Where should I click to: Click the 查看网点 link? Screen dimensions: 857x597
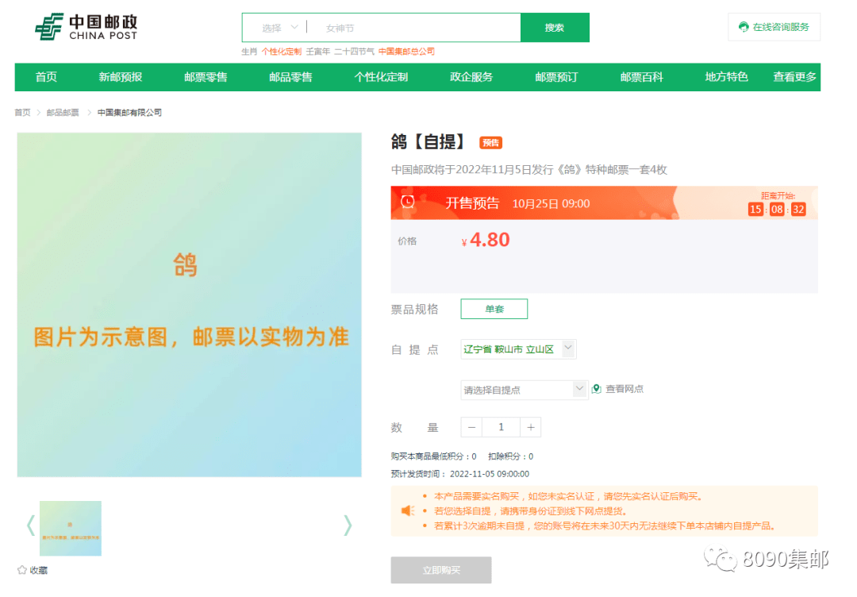pos(624,389)
